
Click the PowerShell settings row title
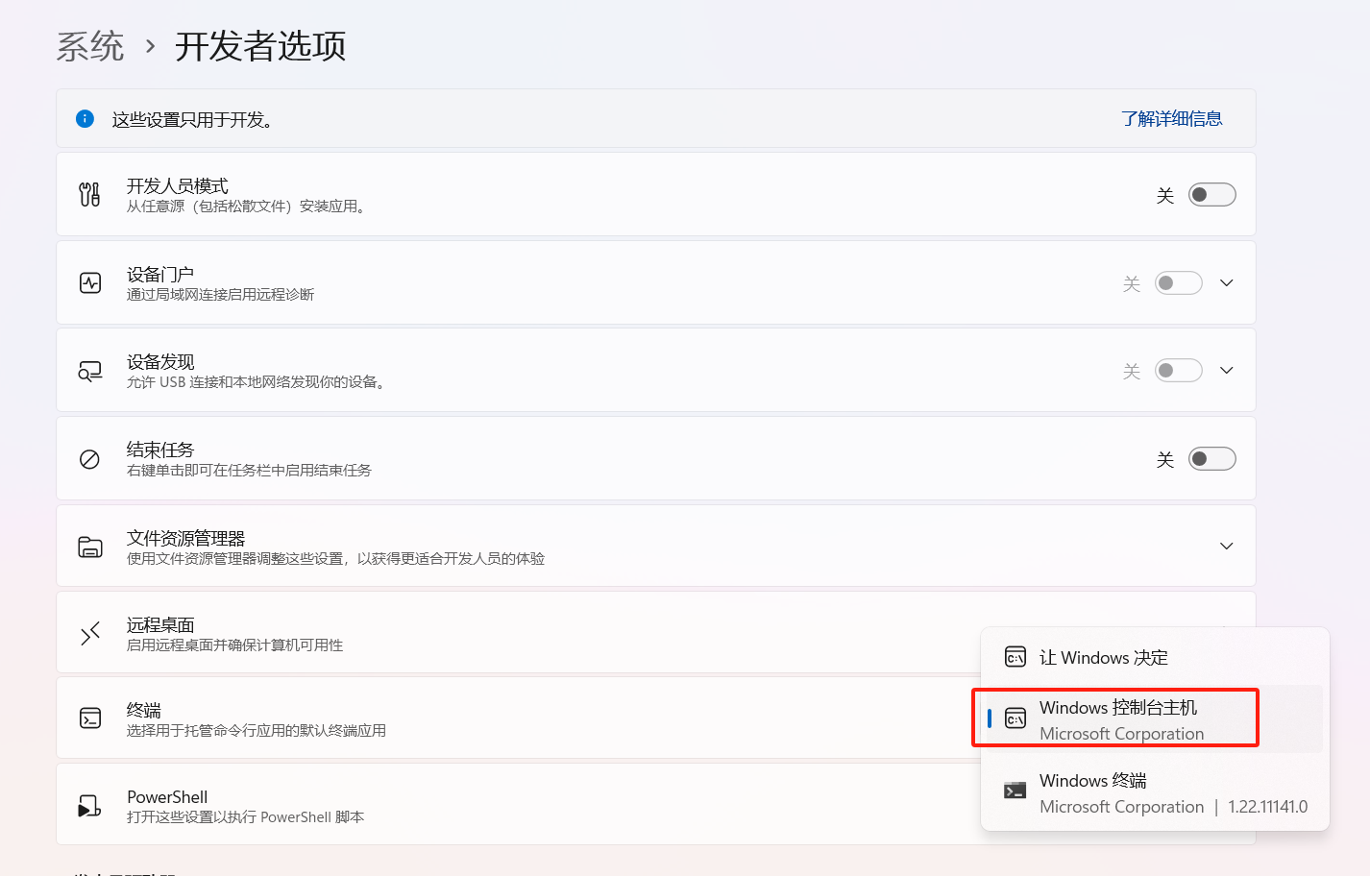pos(167,797)
